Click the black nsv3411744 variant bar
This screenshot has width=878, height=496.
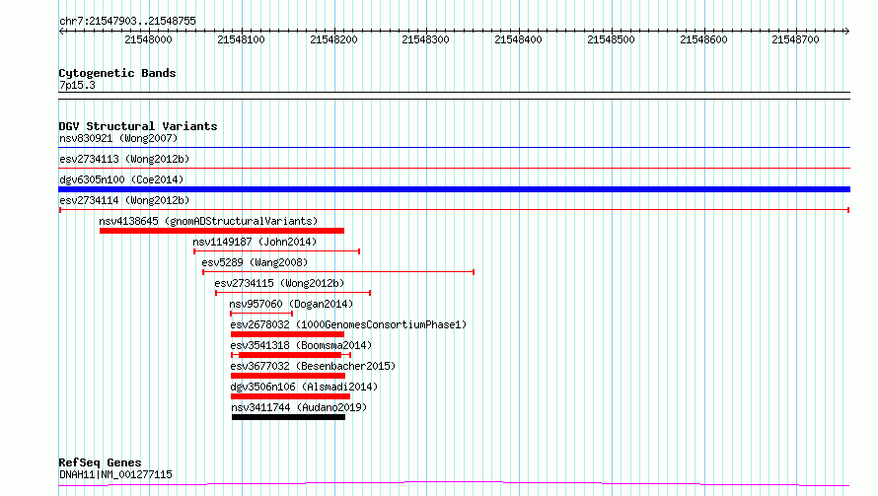tap(288, 417)
